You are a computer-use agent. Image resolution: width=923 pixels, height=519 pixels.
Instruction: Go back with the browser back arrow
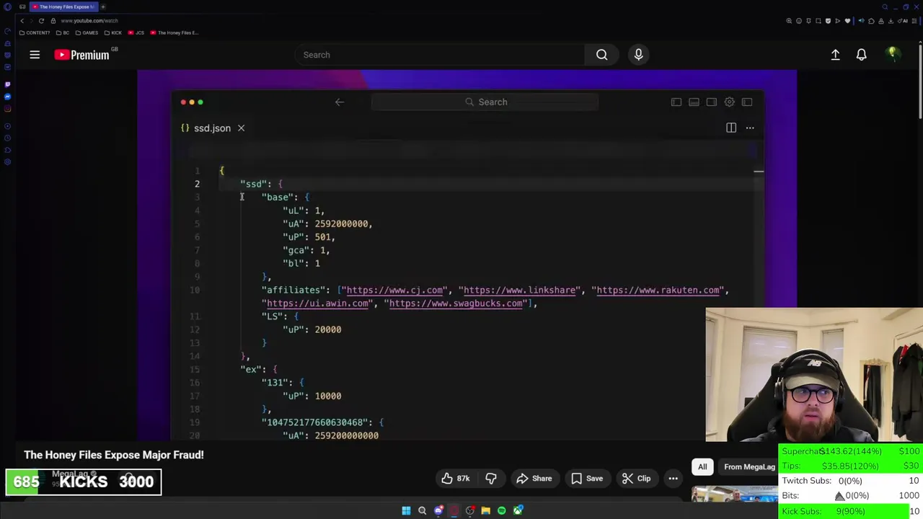(x=22, y=21)
